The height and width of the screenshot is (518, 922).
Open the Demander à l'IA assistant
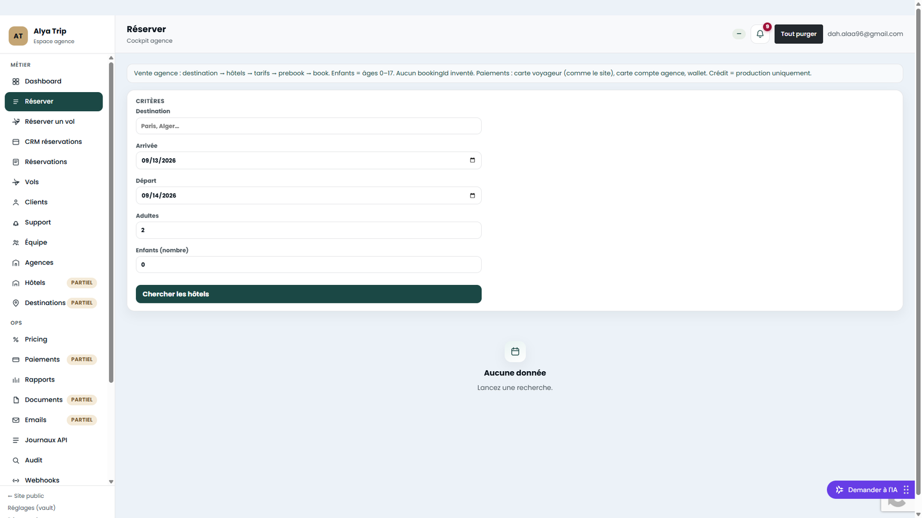click(x=870, y=490)
